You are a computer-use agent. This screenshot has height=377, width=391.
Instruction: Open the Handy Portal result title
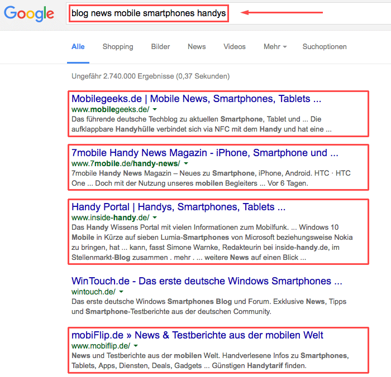[x=178, y=207]
